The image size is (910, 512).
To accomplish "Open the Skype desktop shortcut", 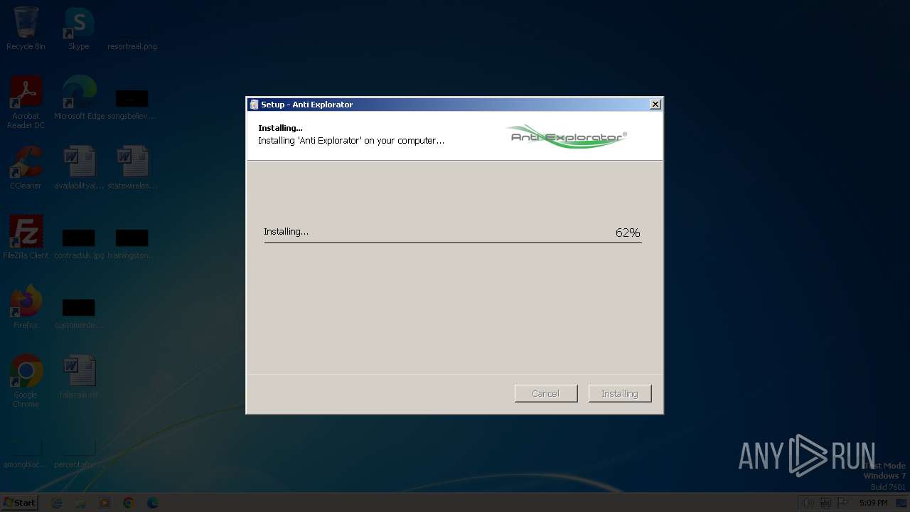I will [x=78, y=28].
